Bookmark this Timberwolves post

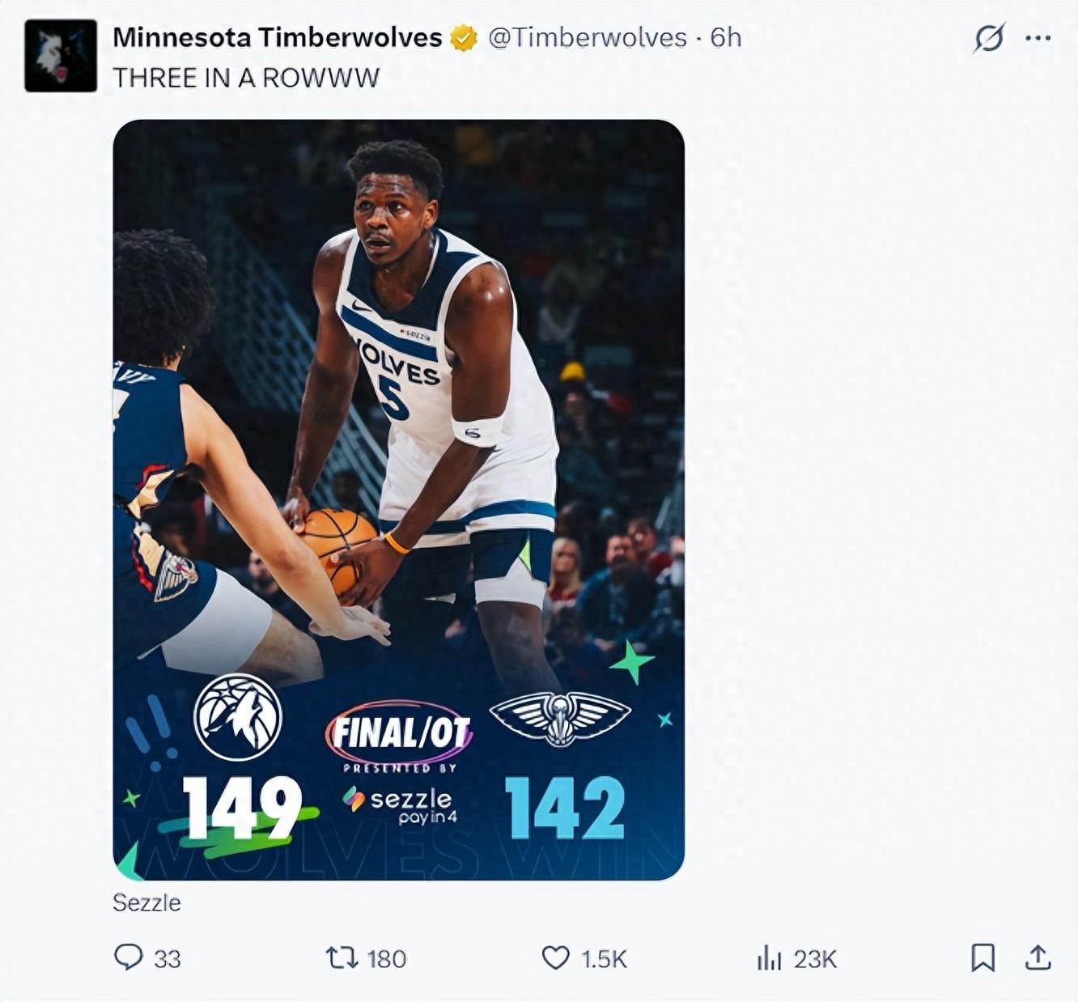click(x=983, y=958)
